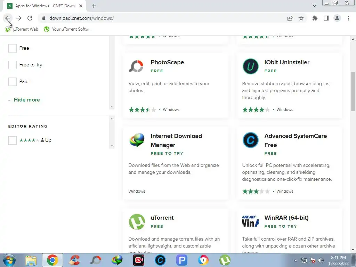Open screen recorder taskbar icon
Screen dimensions: 356x267
point(139,260)
